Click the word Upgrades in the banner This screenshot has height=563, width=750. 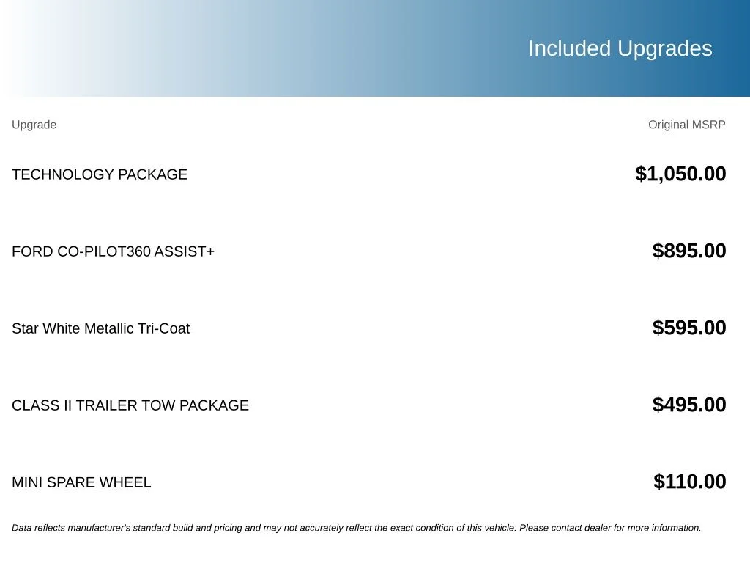click(665, 49)
